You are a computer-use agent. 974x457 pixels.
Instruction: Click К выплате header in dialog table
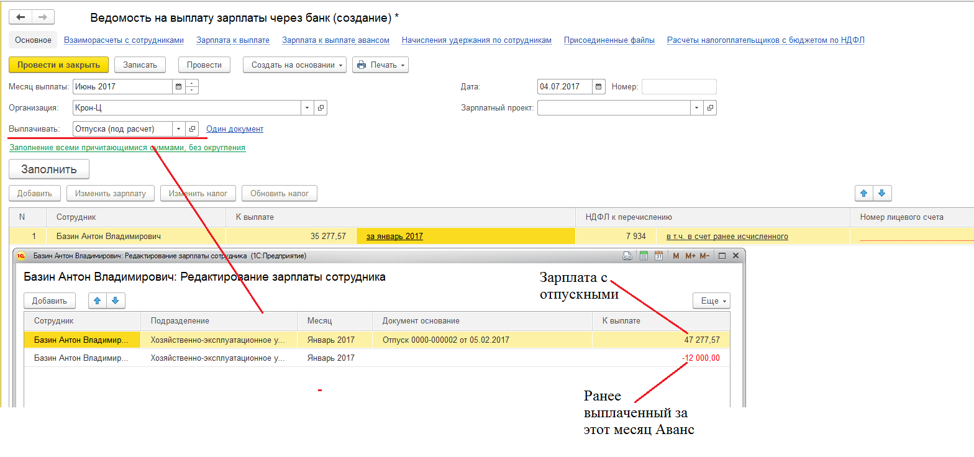pos(661,321)
